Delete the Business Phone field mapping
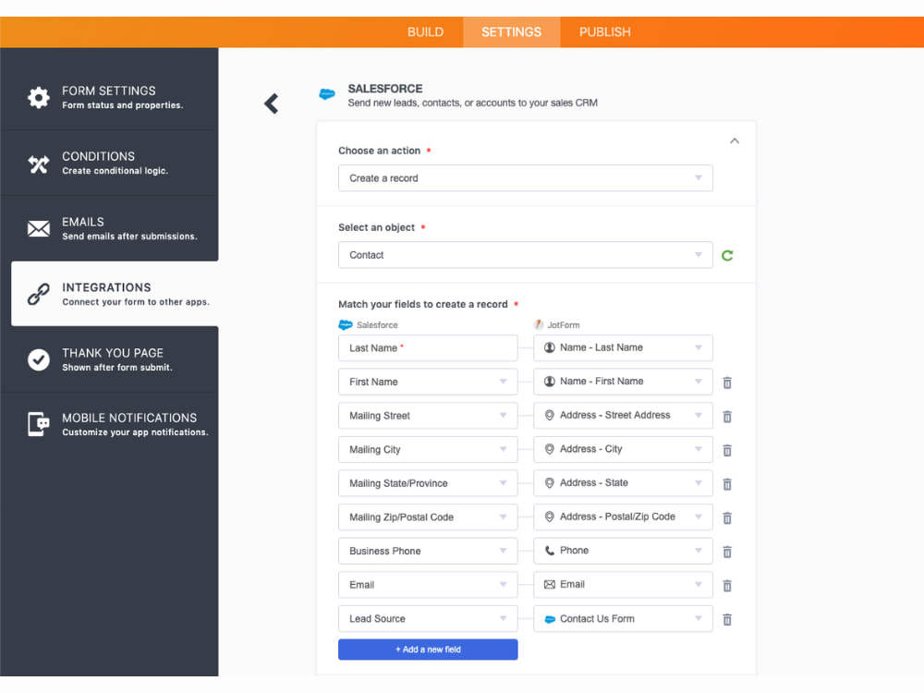924x693 pixels. (727, 552)
